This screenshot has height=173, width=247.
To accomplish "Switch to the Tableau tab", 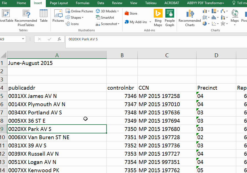I will (151, 3).
